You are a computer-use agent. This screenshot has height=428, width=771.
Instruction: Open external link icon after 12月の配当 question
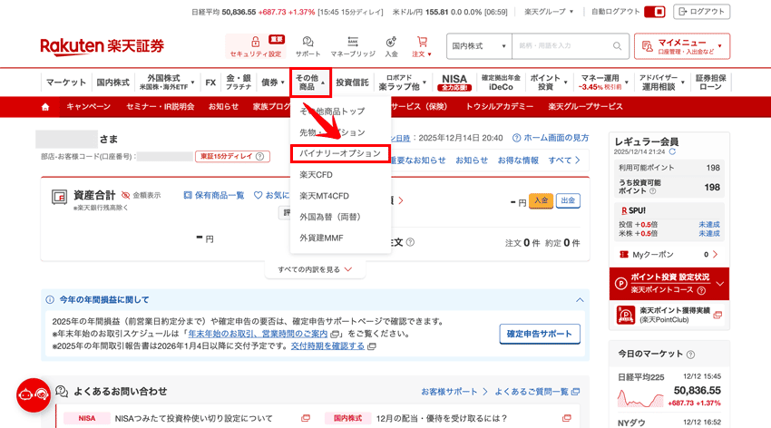click(566, 418)
